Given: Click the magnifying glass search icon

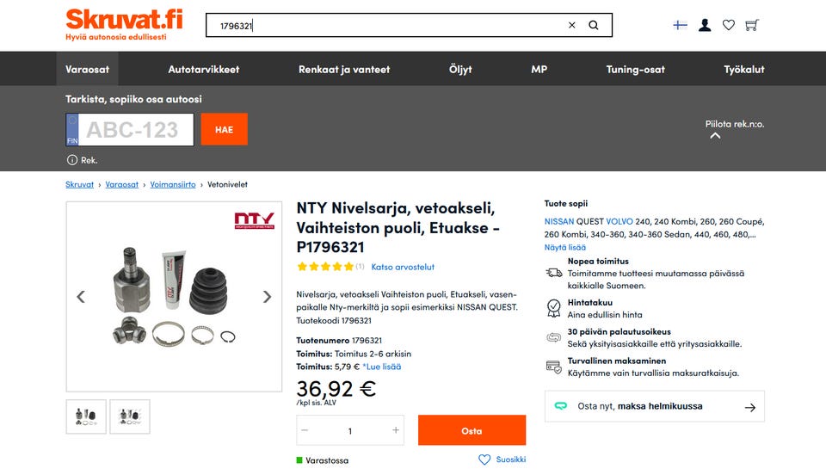Looking at the screenshot, I should [594, 26].
